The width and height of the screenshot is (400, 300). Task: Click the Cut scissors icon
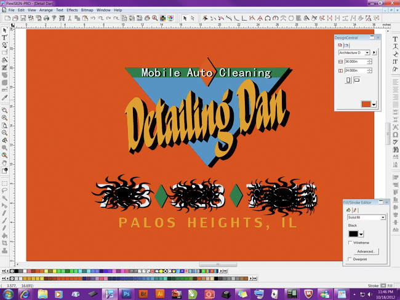tap(70, 18)
